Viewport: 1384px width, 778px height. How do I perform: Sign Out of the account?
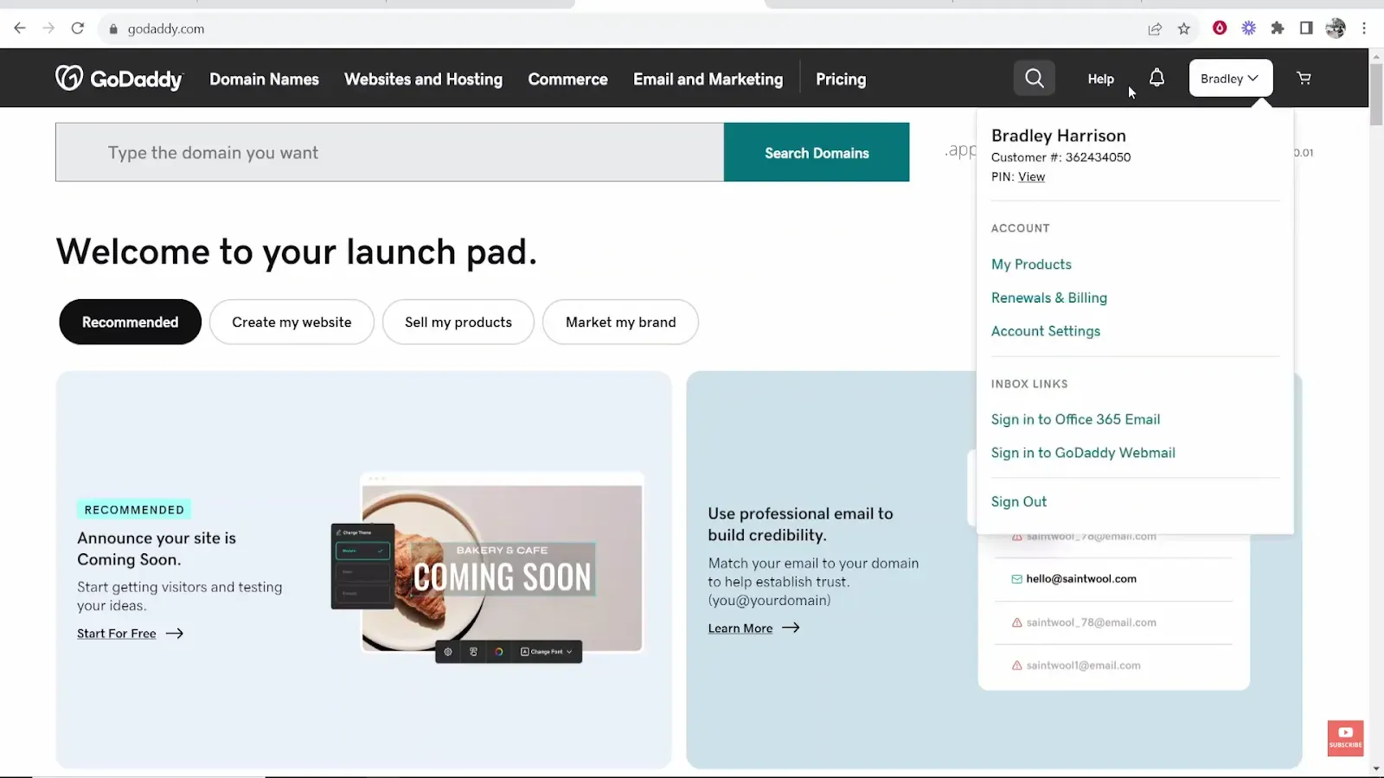[x=1019, y=501]
